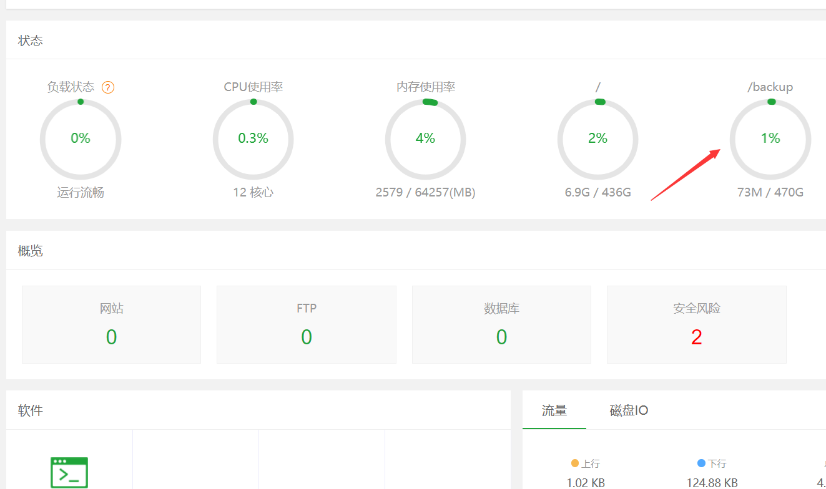Screen dimensions: 826x489
Task: Select the root disk 2% gauge
Action: tap(597, 138)
